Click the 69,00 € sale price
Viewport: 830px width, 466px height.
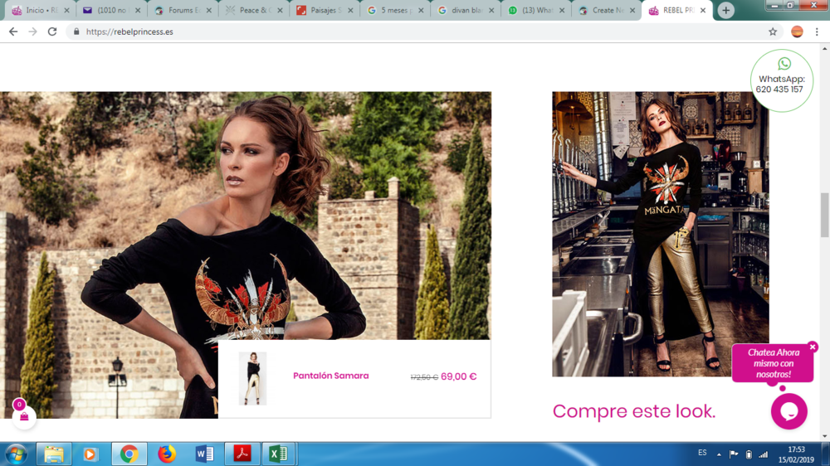[458, 376]
